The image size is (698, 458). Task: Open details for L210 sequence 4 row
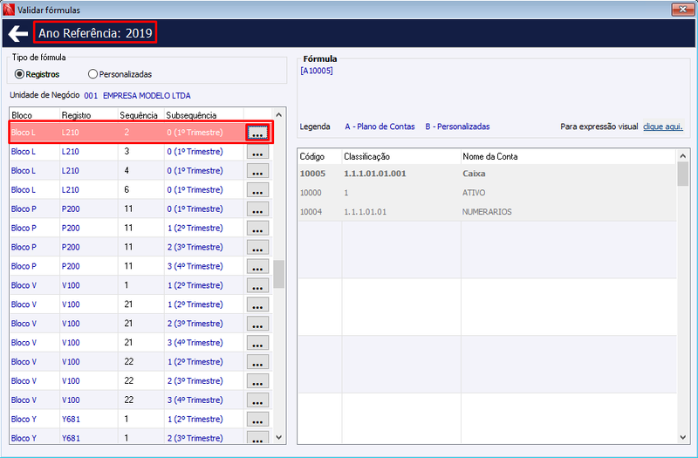[x=257, y=171]
